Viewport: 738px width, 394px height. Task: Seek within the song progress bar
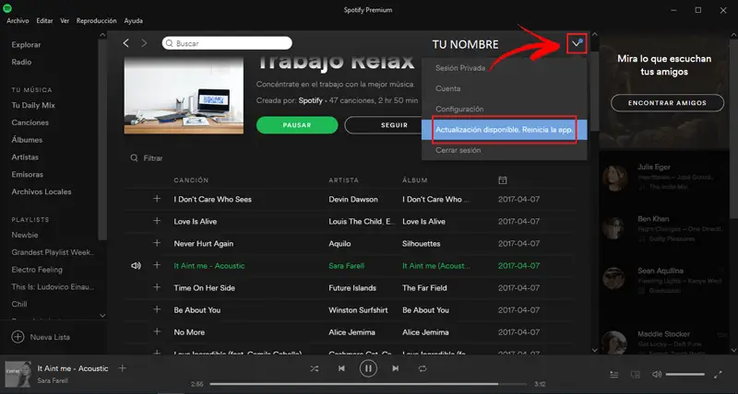coord(369,384)
